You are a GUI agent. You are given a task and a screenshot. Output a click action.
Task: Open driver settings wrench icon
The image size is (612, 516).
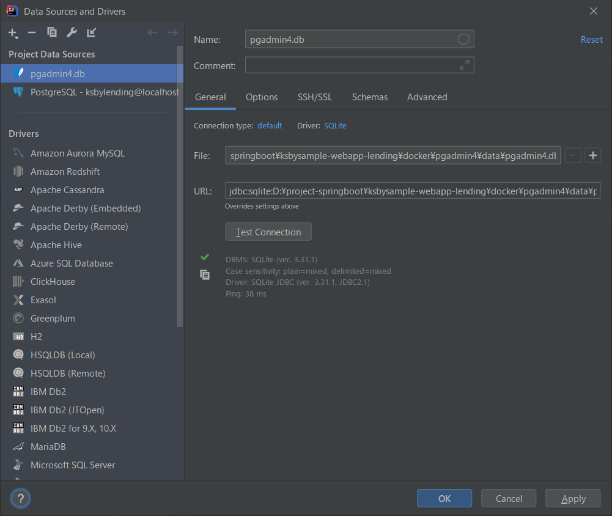coord(72,32)
